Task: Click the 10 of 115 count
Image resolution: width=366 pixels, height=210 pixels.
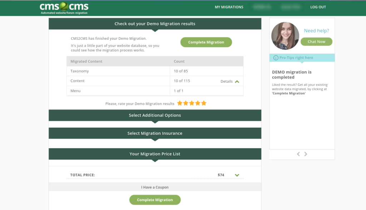Action: tap(182, 81)
